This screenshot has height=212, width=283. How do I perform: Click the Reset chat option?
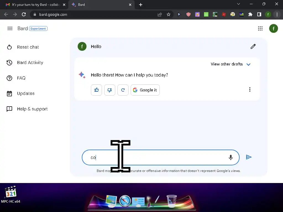coord(28,47)
